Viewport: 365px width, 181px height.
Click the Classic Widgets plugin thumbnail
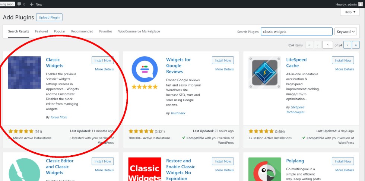pos(25,73)
